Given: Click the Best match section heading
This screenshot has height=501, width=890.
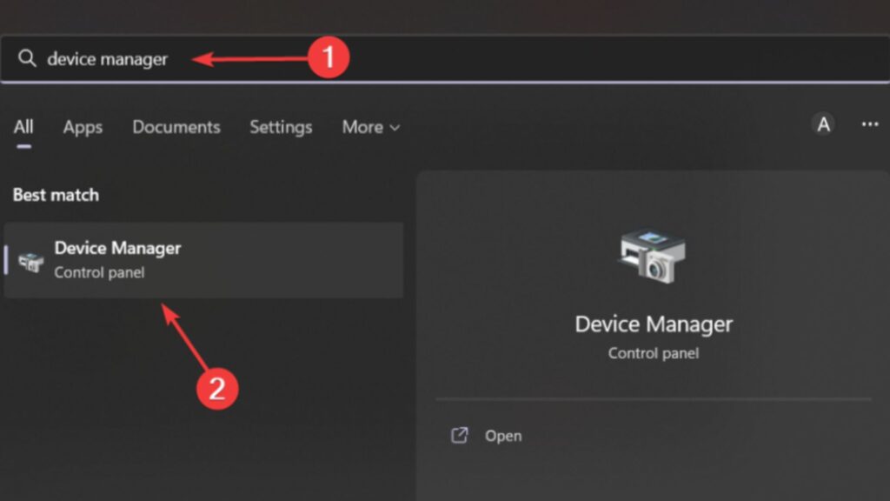Looking at the screenshot, I should tap(55, 195).
